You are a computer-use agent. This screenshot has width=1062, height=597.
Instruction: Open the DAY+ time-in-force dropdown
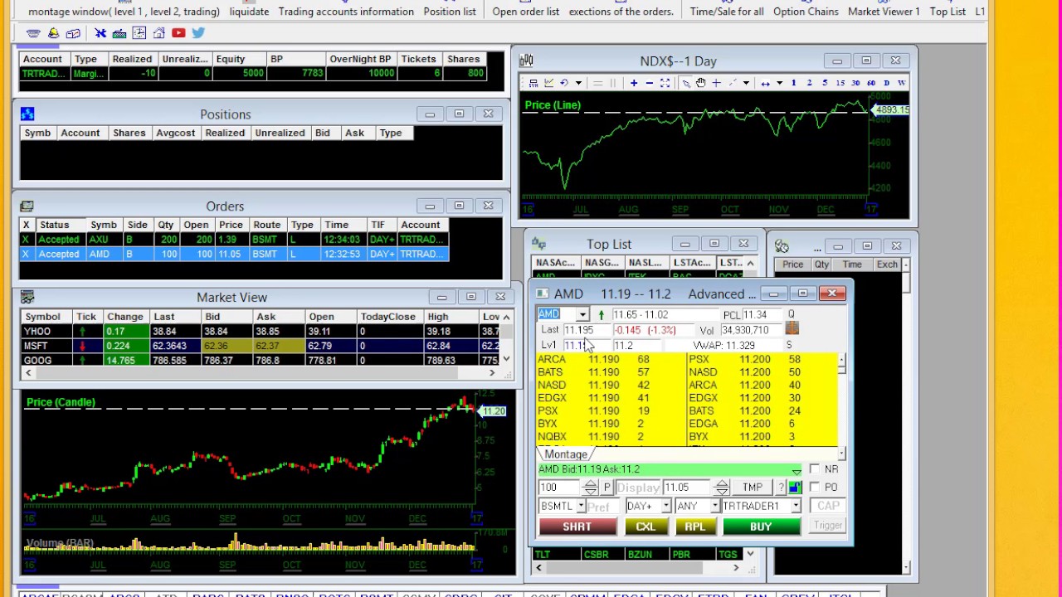(665, 506)
